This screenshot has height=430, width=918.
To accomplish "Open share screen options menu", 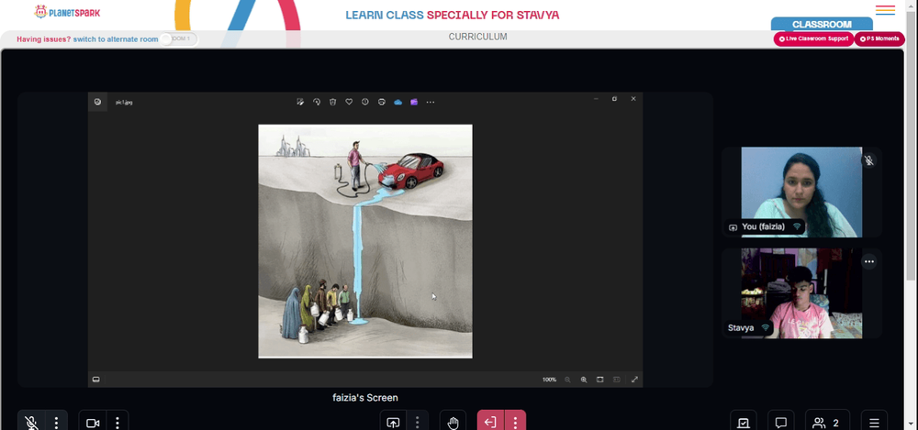I will 418,423.
